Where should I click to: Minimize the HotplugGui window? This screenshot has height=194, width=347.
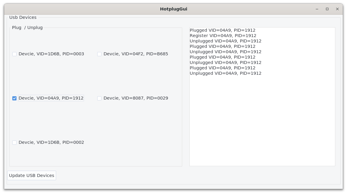tap(317, 9)
